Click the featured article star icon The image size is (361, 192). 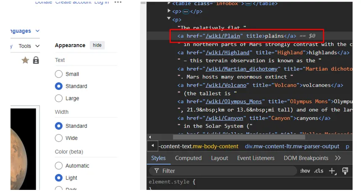[25, 60]
